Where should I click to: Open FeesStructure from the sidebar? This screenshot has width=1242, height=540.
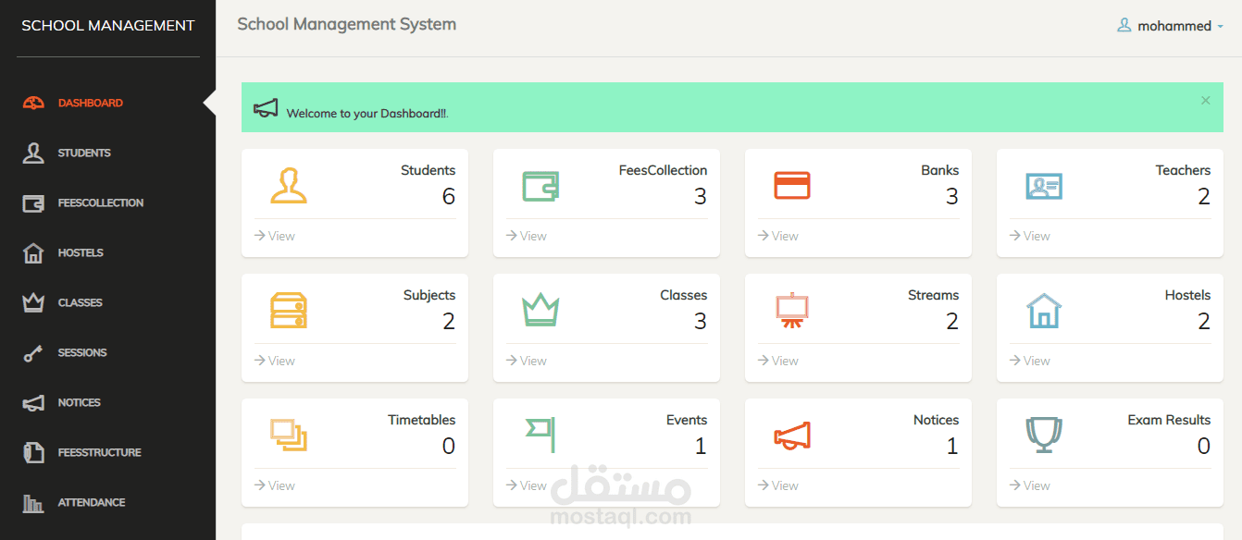point(100,452)
